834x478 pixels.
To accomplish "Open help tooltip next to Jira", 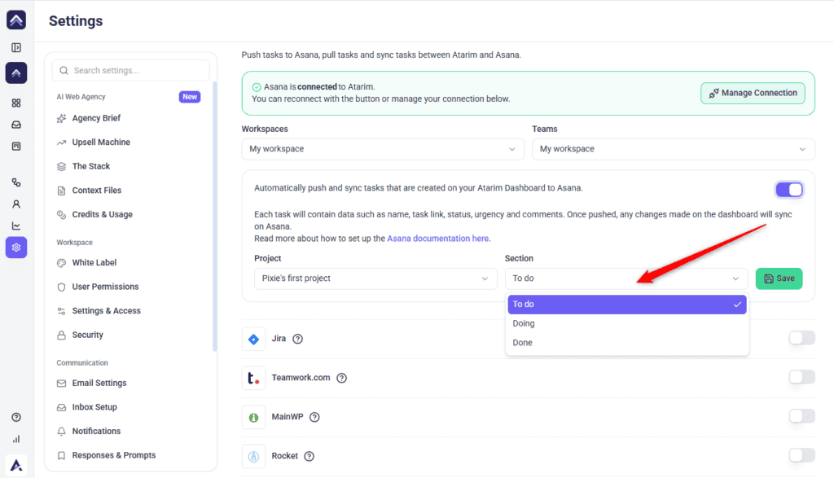I will pyautogui.click(x=298, y=339).
